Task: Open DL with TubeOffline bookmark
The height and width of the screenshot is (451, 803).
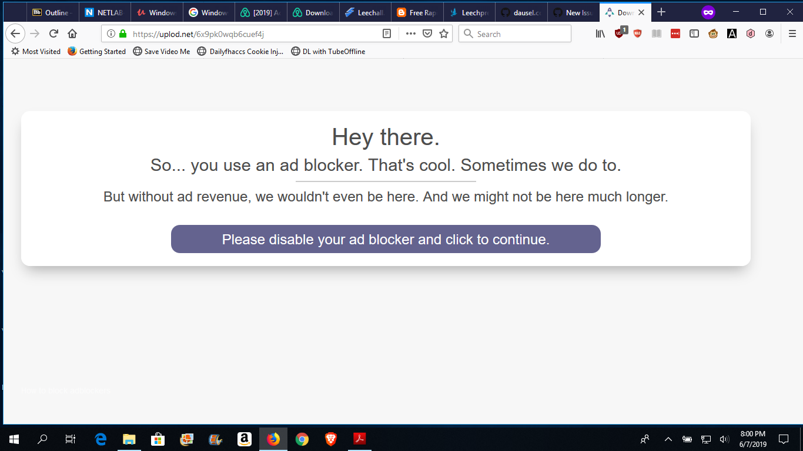Action: (328, 51)
